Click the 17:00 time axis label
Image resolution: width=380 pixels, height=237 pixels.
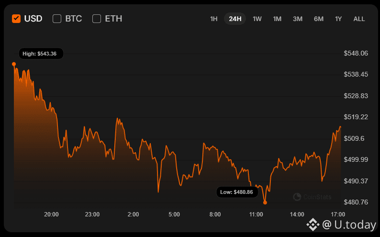pos(338,214)
